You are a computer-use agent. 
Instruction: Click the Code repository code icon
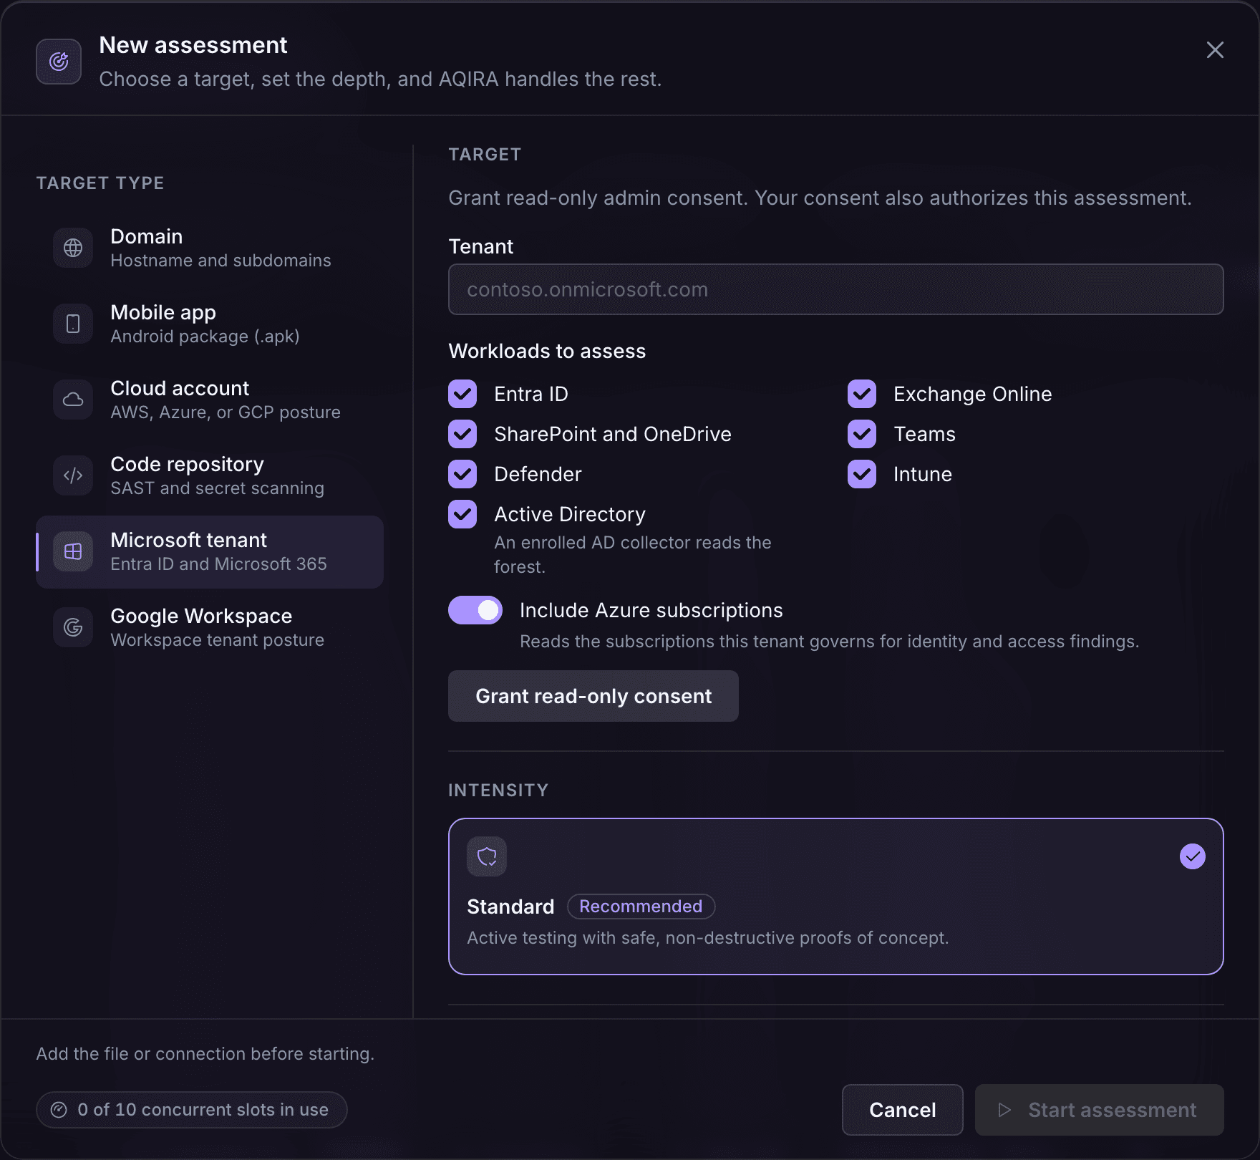click(73, 475)
